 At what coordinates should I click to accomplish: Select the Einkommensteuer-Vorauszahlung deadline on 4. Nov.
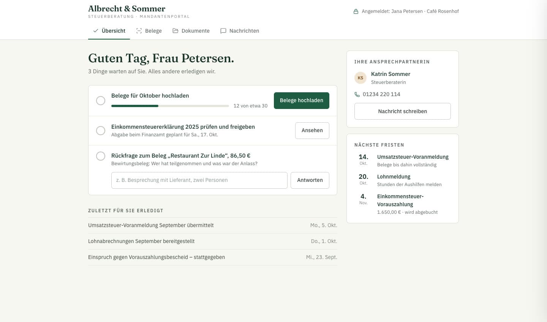[403, 204]
